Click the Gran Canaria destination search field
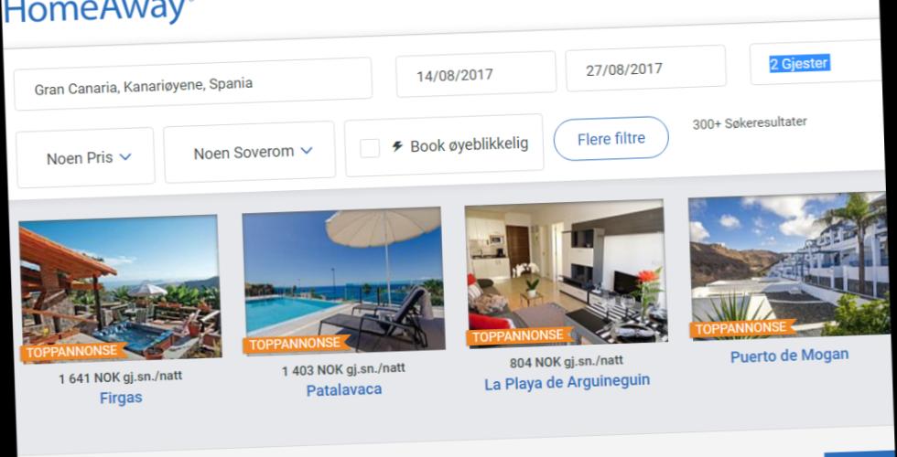897x457 pixels. (x=193, y=83)
